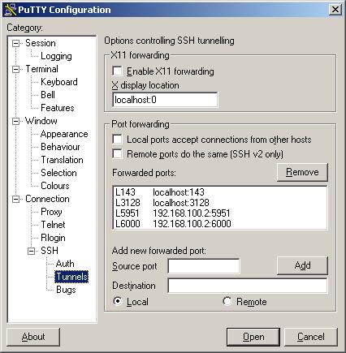346x353 pixels.
Task: Open the Keyboard category
Action: click(59, 82)
